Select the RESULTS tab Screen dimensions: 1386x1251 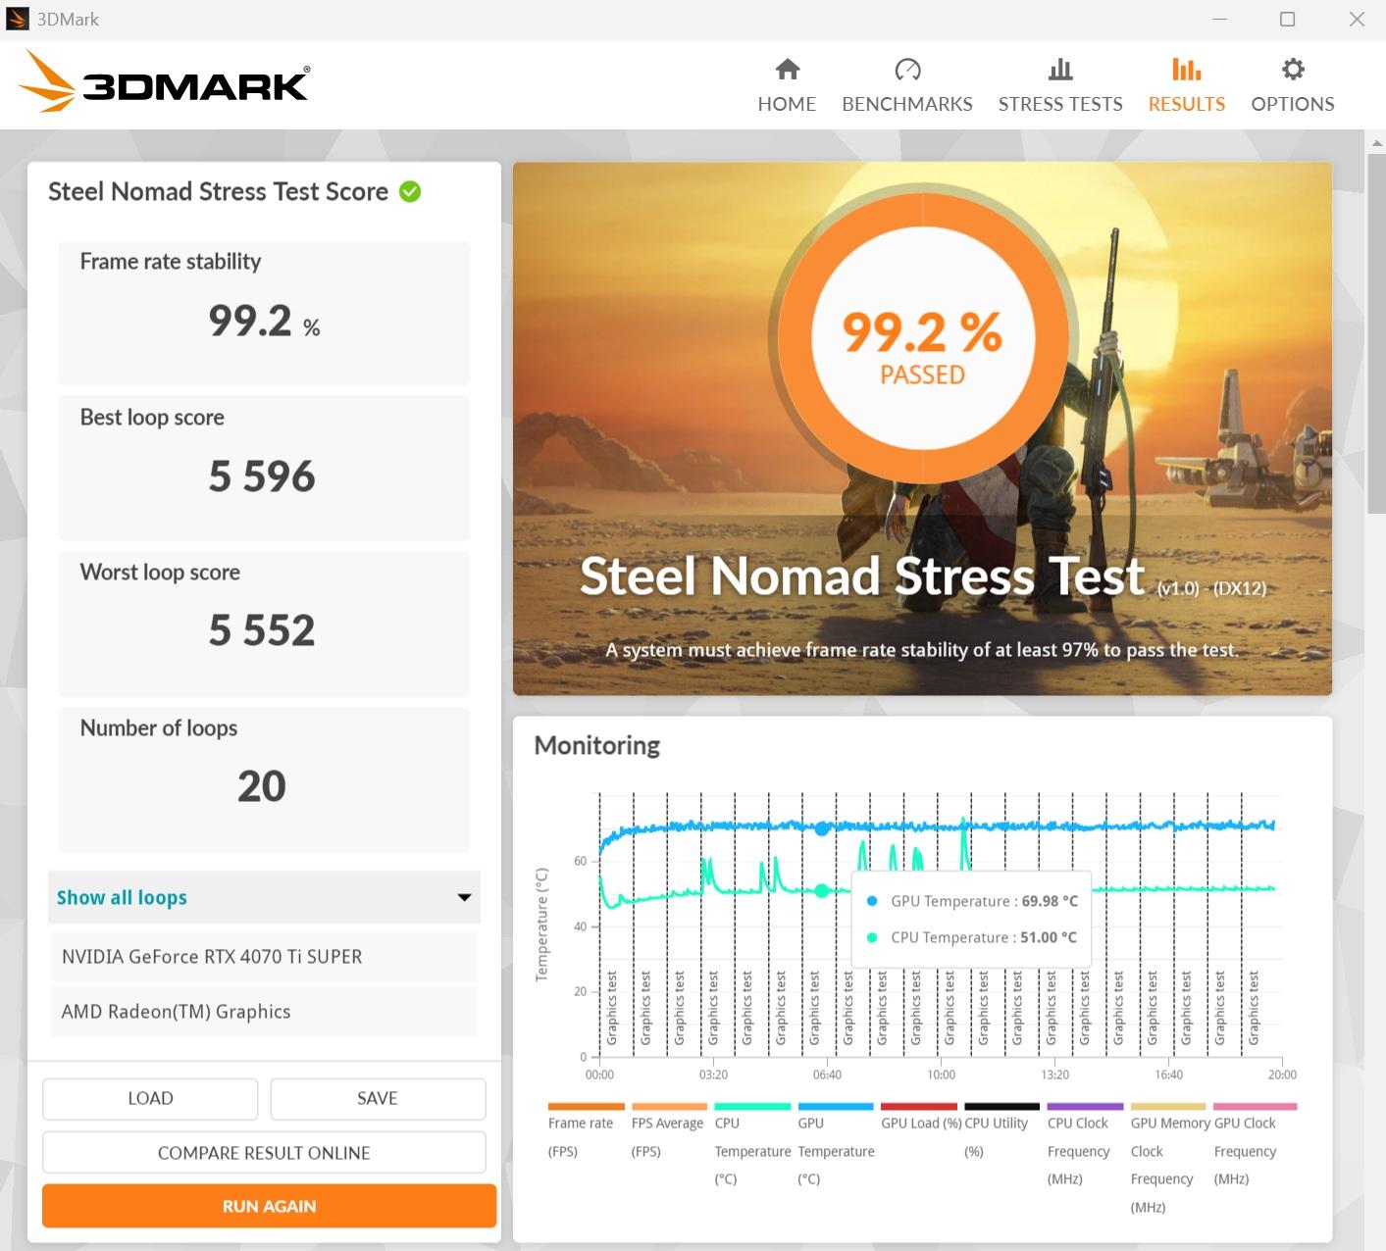point(1187,85)
